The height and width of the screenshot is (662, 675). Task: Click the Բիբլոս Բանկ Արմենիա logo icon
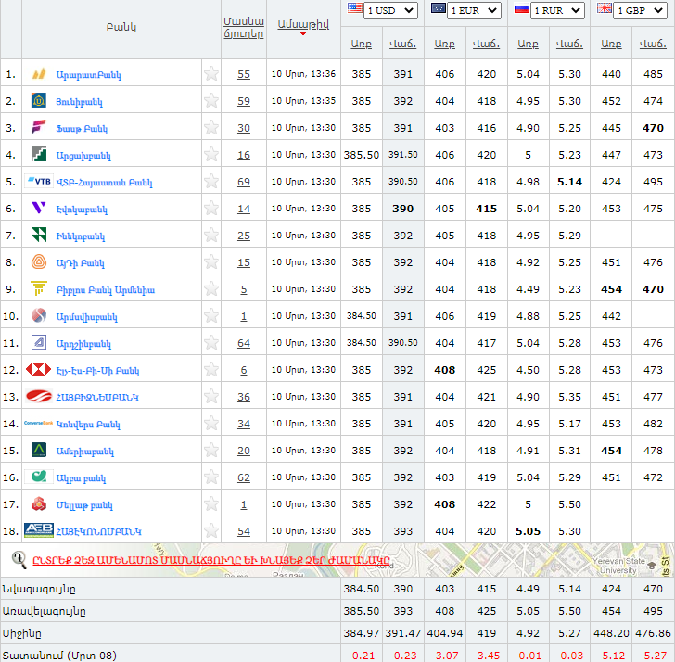pos(39,289)
